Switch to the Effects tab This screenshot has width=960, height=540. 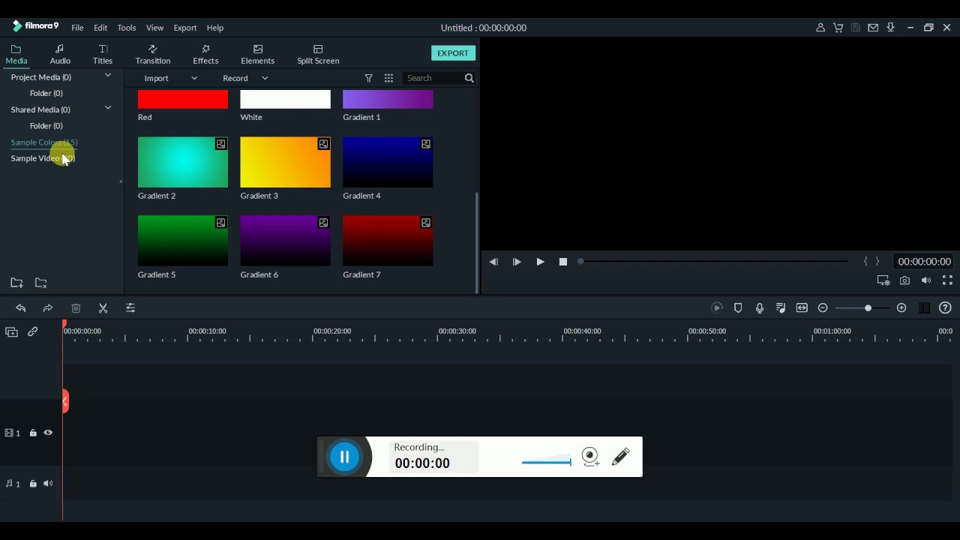tap(205, 55)
